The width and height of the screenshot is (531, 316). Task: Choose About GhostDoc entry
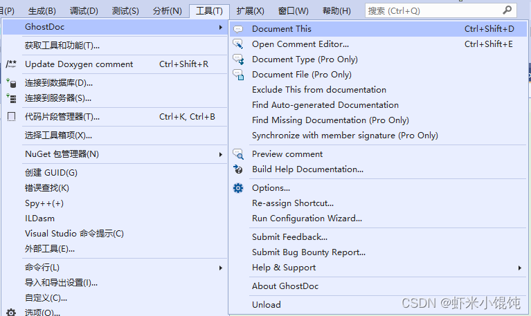285,286
